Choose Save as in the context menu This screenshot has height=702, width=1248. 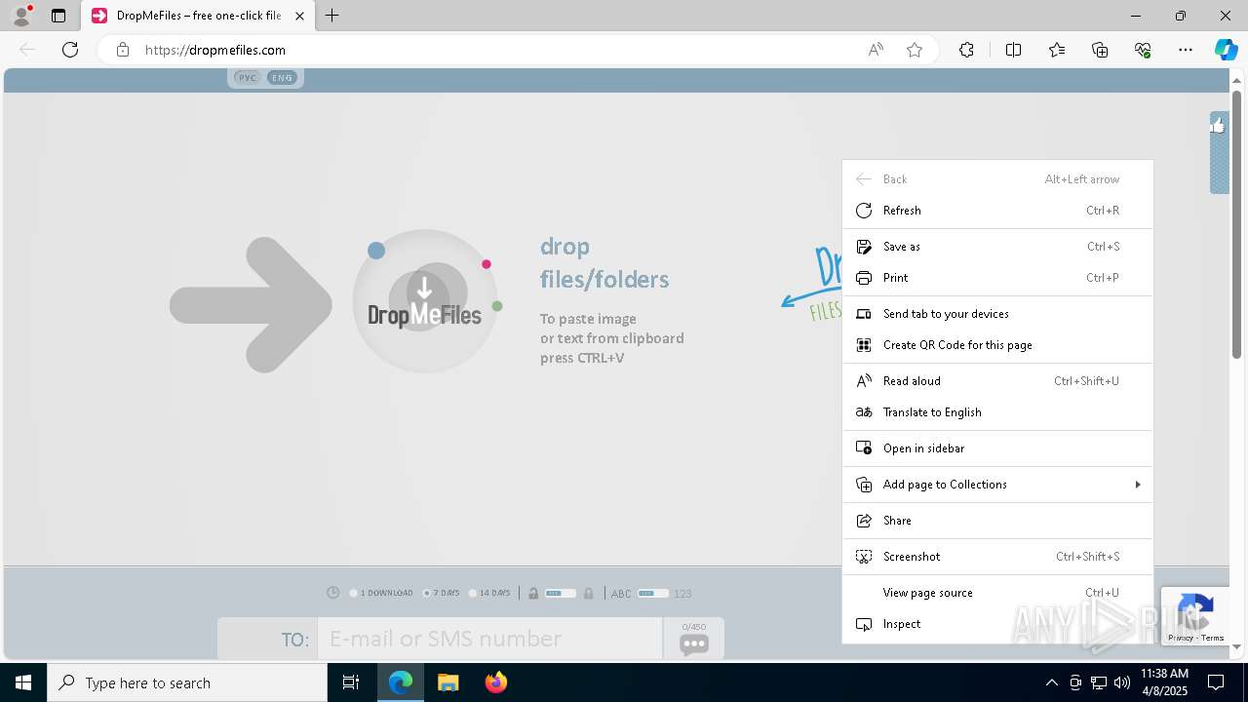coord(997,247)
